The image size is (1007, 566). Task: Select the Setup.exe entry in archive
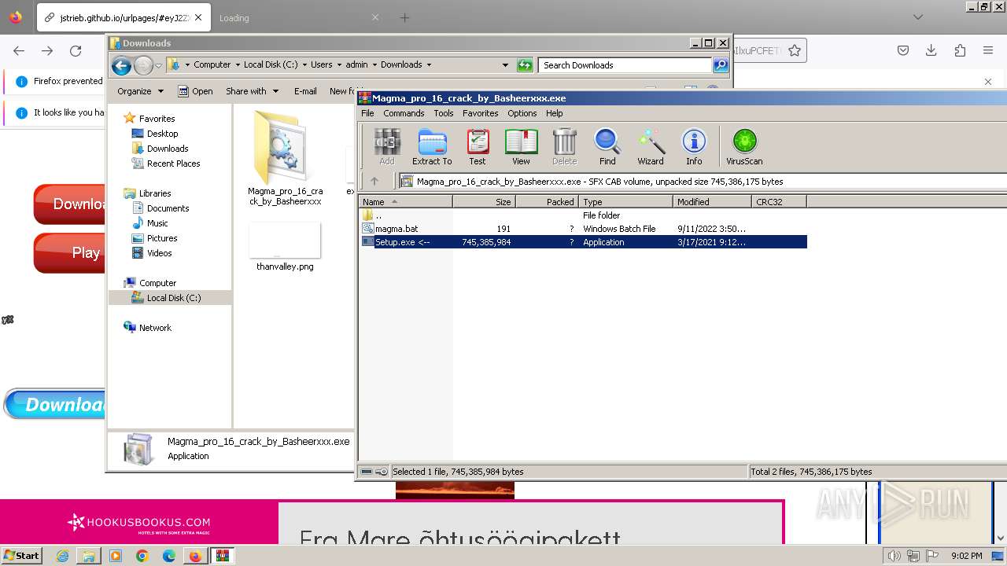tap(583, 242)
